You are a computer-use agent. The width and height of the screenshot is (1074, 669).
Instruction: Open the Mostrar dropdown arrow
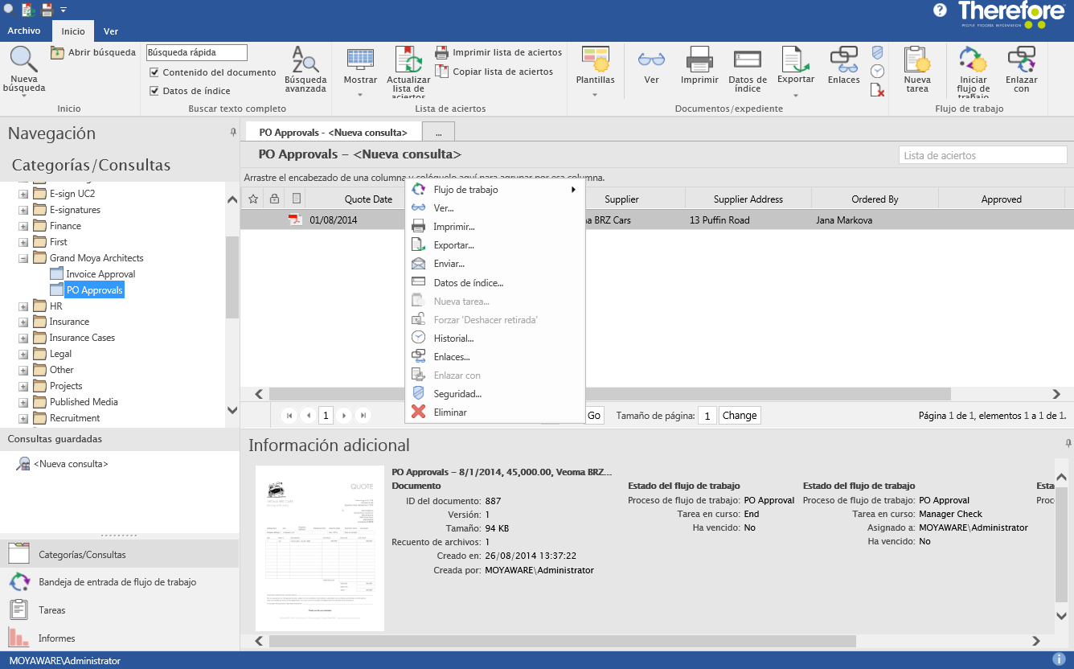[x=360, y=95]
